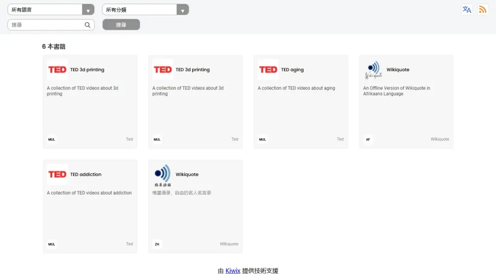Click the TED logo on TED addiction card
The width and height of the screenshot is (496, 280).
[57, 175]
